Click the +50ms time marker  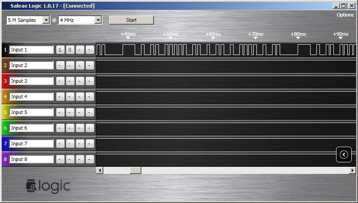point(170,34)
